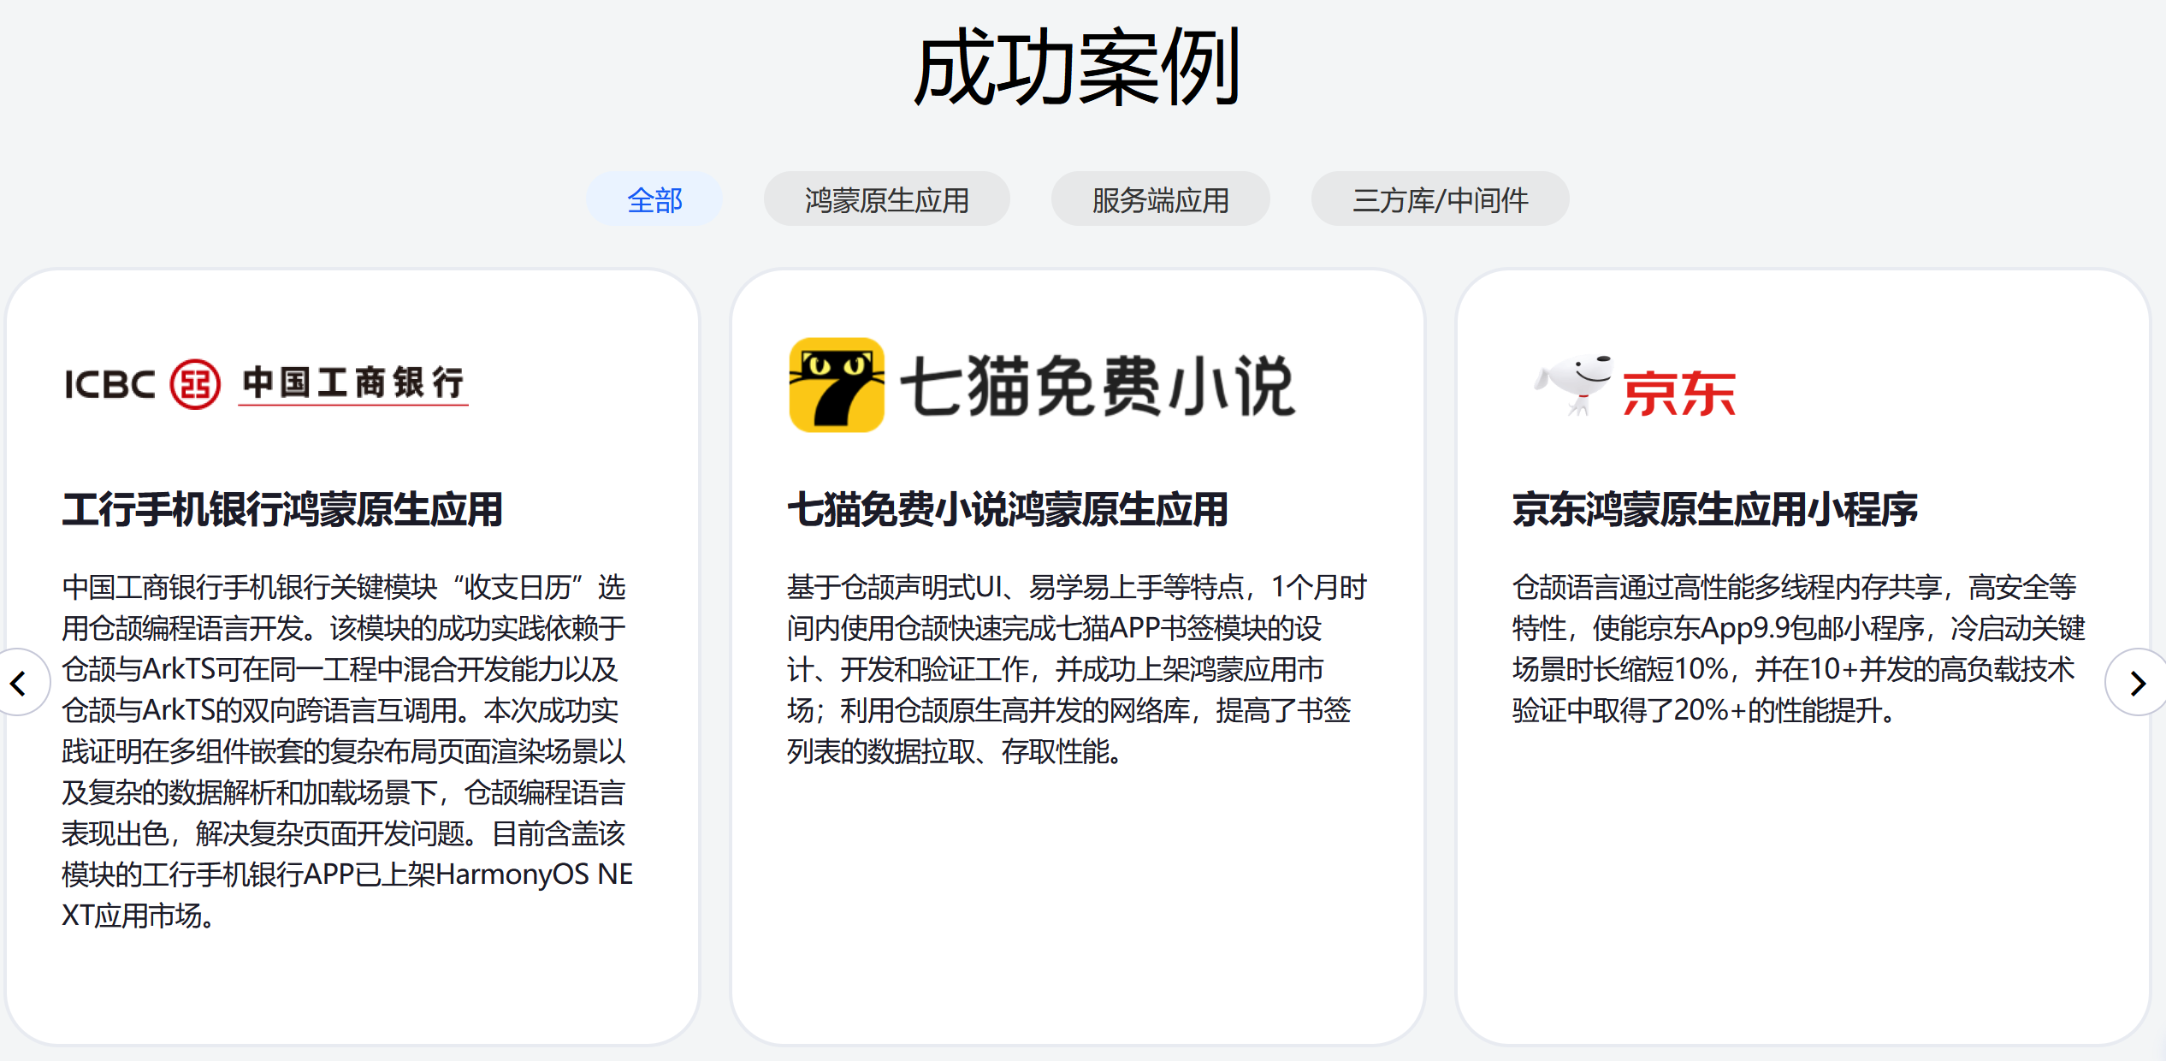Select the 全部 filter tab
Screen dimensions: 2166x1061
654,200
